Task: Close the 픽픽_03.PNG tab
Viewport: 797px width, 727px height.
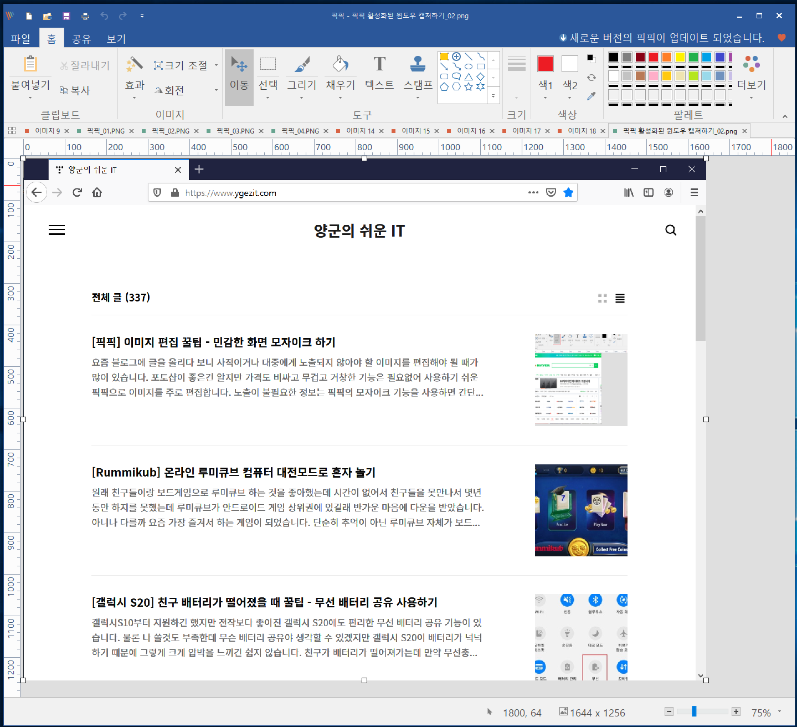Action: click(x=261, y=131)
